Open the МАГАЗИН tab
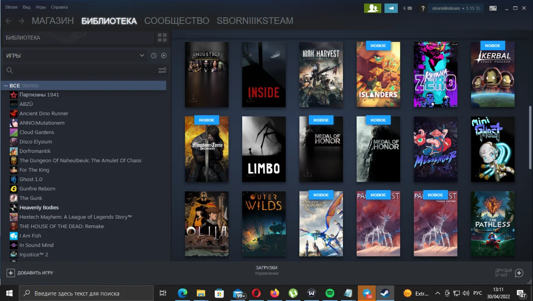The image size is (533, 301). tap(53, 21)
